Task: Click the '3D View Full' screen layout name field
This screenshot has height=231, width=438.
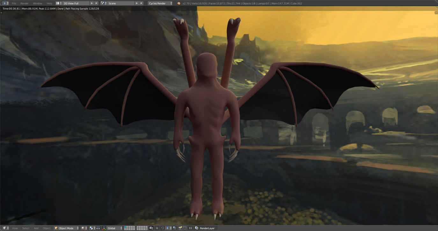Action: point(76,3)
